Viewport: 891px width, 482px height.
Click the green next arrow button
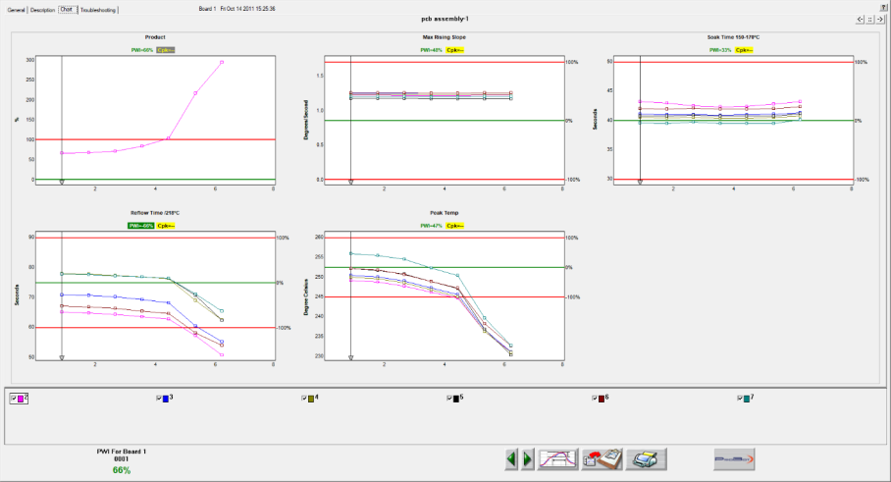coord(527,458)
